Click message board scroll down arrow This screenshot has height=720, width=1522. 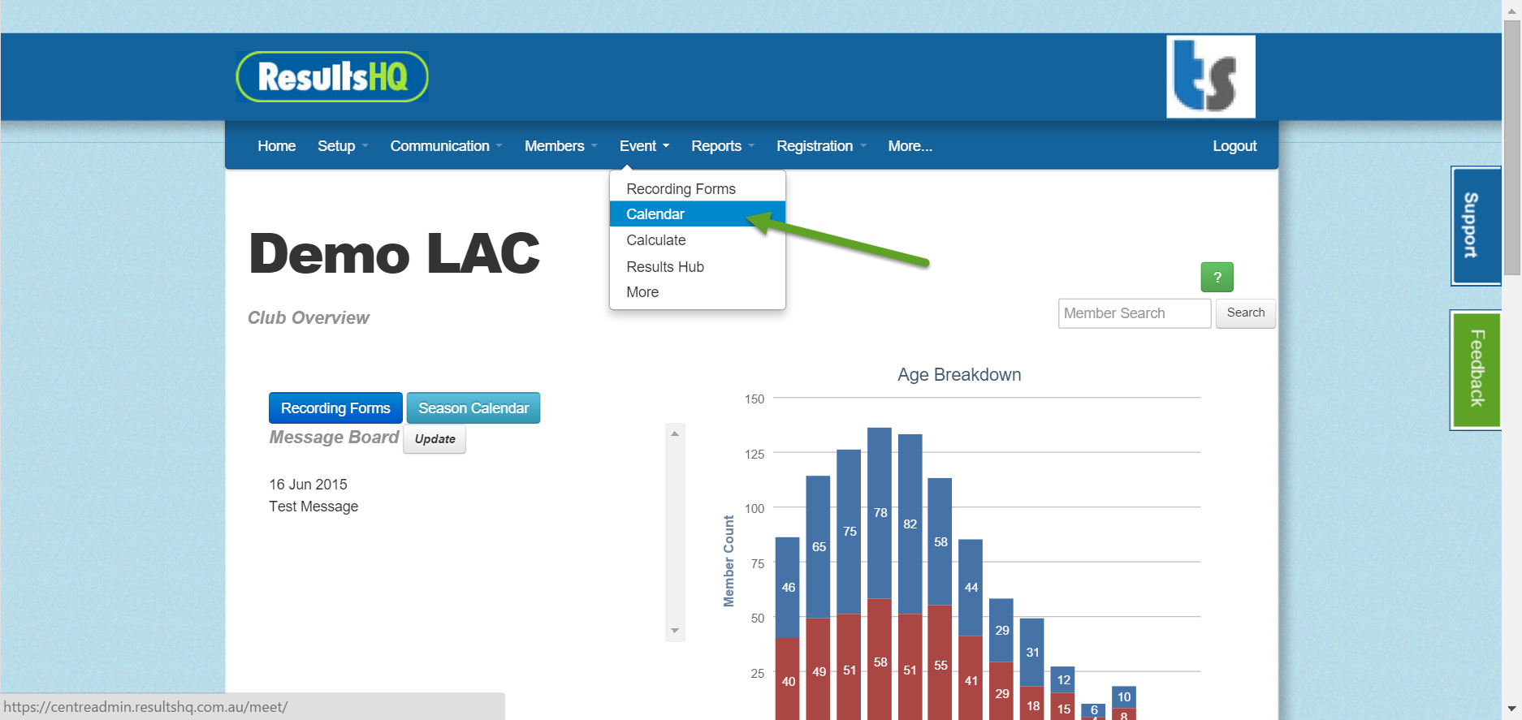(675, 631)
